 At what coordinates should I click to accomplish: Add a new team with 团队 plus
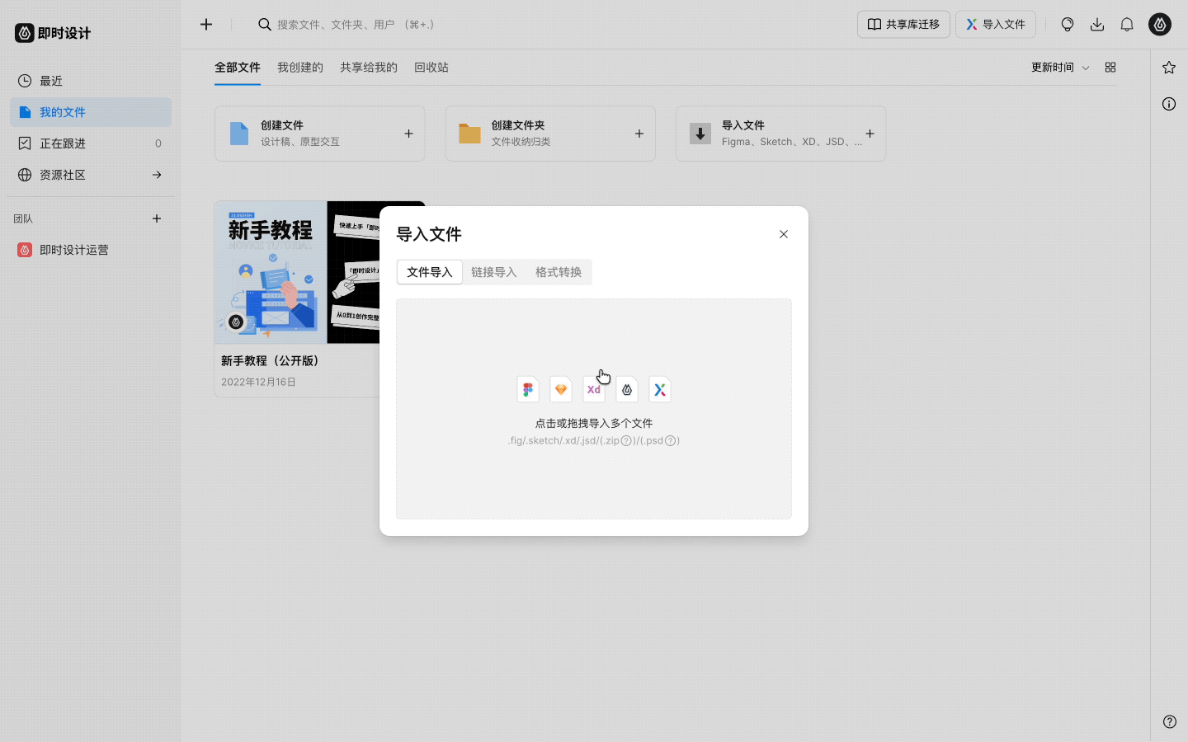[157, 218]
